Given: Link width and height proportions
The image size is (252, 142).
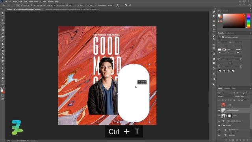Looking at the screenshot, I should click(54, 5).
